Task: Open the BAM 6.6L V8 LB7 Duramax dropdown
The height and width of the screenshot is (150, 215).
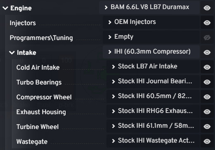Action: [149, 7]
